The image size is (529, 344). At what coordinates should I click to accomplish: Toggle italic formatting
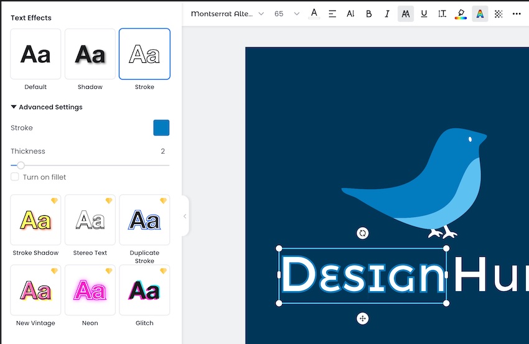point(387,14)
